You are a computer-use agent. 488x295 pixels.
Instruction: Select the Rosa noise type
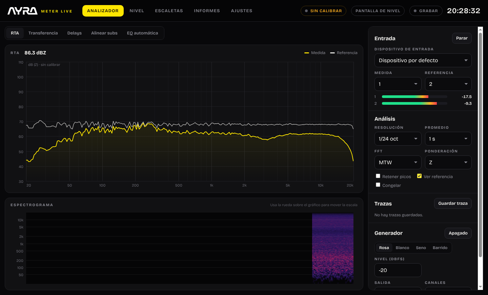tap(384, 248)
